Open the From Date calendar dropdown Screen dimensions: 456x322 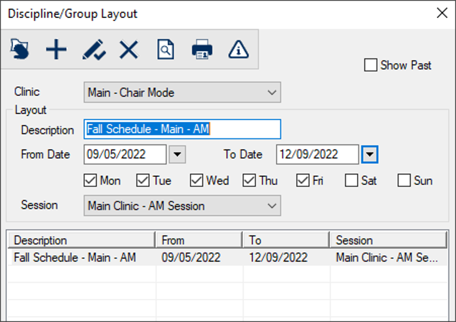pos(177,154)
